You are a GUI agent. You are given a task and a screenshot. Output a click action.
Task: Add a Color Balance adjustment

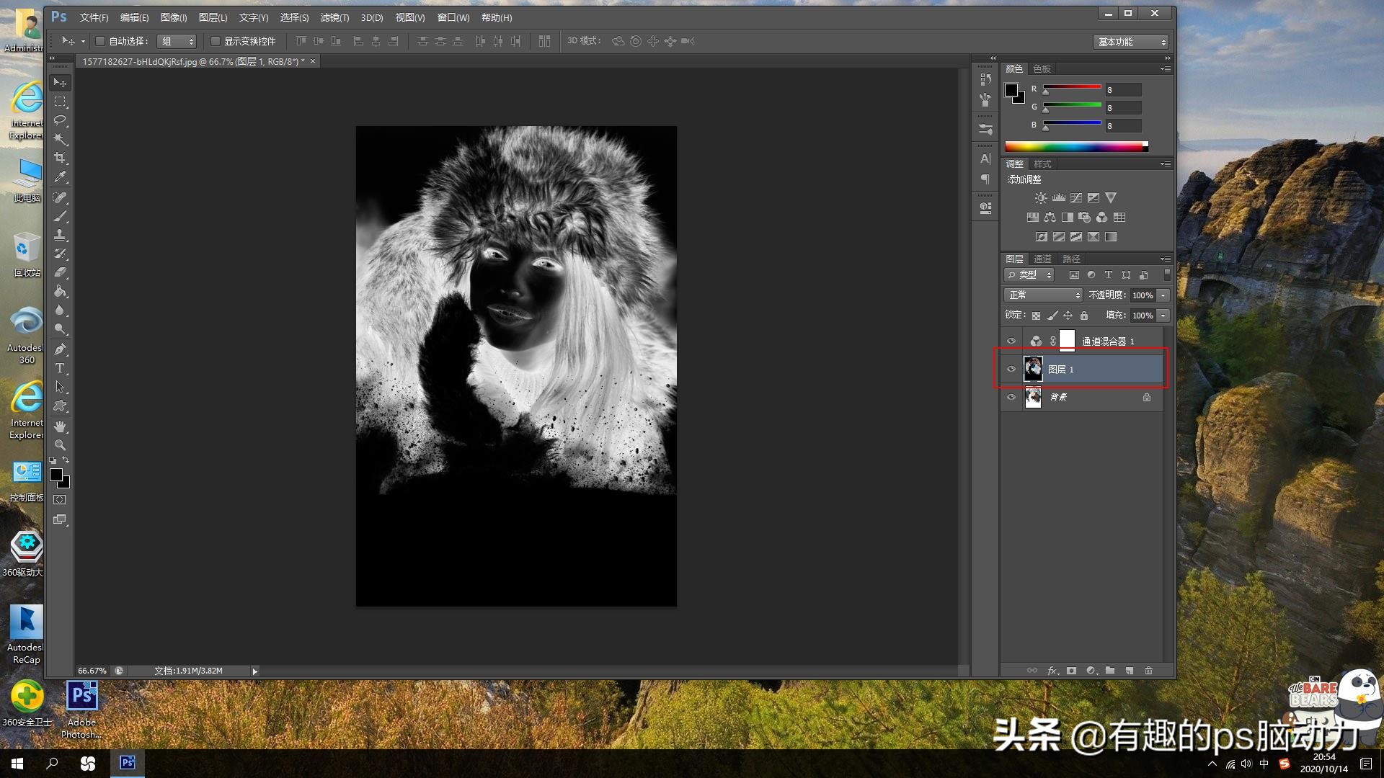pos(1050,217)
